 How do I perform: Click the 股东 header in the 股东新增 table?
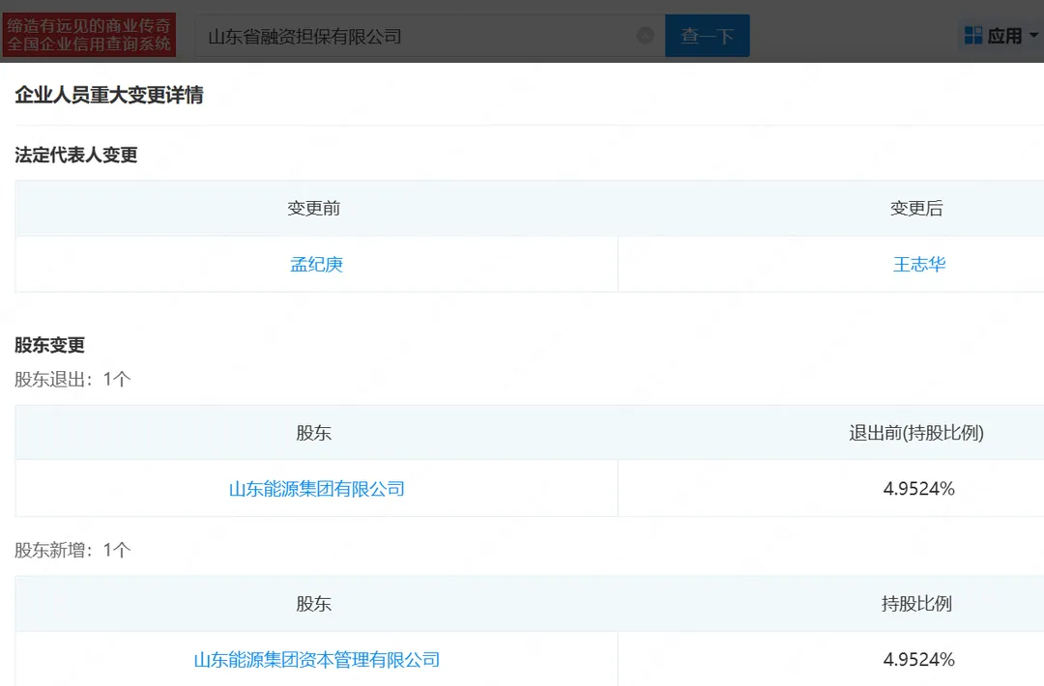(x=313, y=604)
